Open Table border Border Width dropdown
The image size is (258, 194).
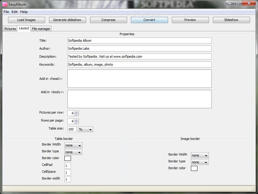pyautogui.click(x=73, y=145)
